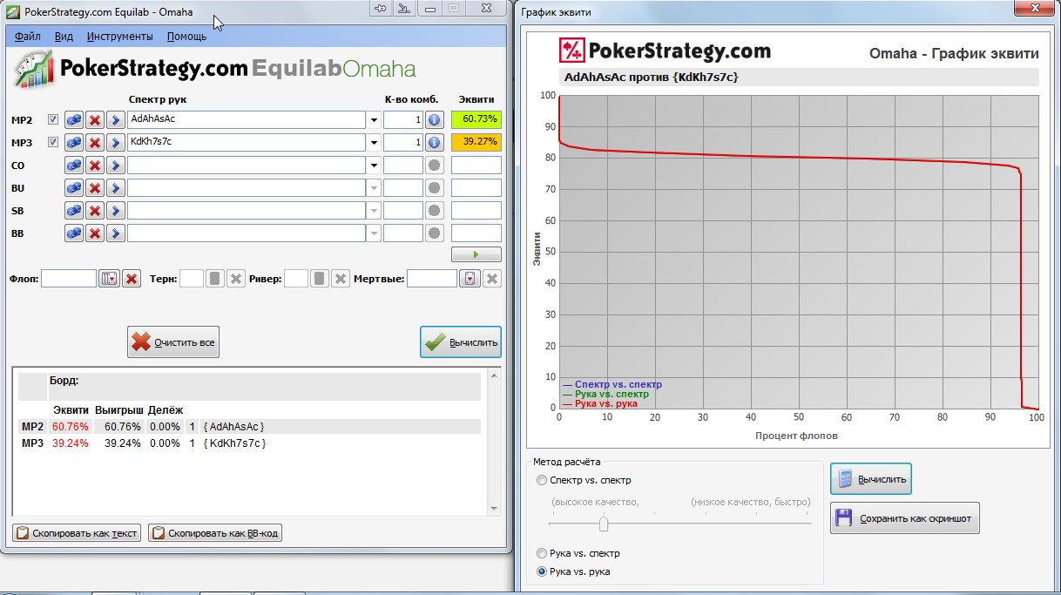Uncheck the MP2 player checkbox
Image resolution: width=1061 pixels, height=595 pixels.
point(53,119)
